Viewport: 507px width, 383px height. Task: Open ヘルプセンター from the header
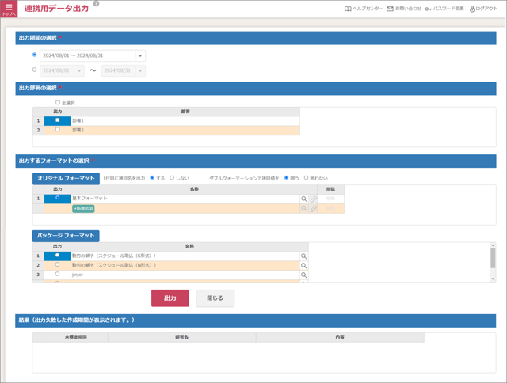coord(364,9)
